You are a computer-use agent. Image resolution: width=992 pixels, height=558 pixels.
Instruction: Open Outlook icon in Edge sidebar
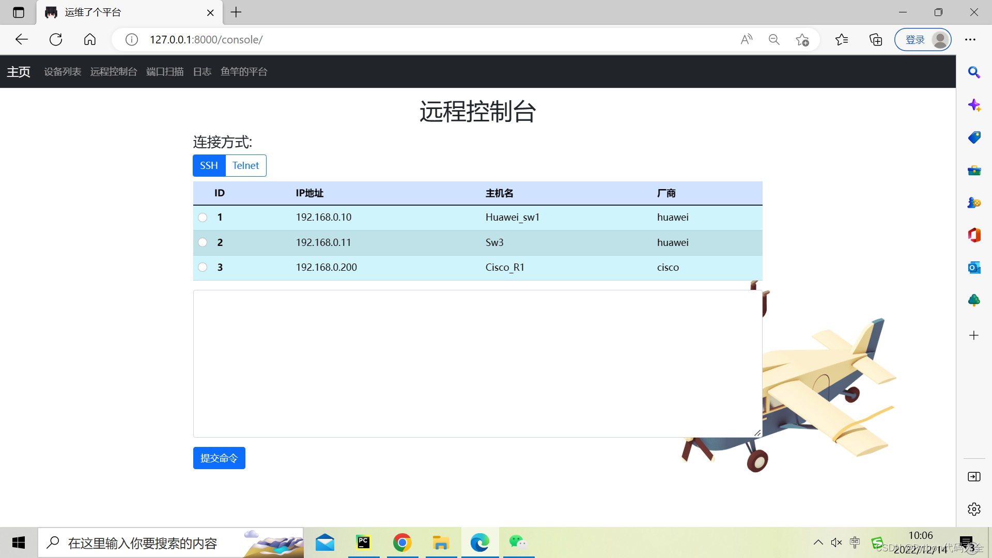point(974,268)
